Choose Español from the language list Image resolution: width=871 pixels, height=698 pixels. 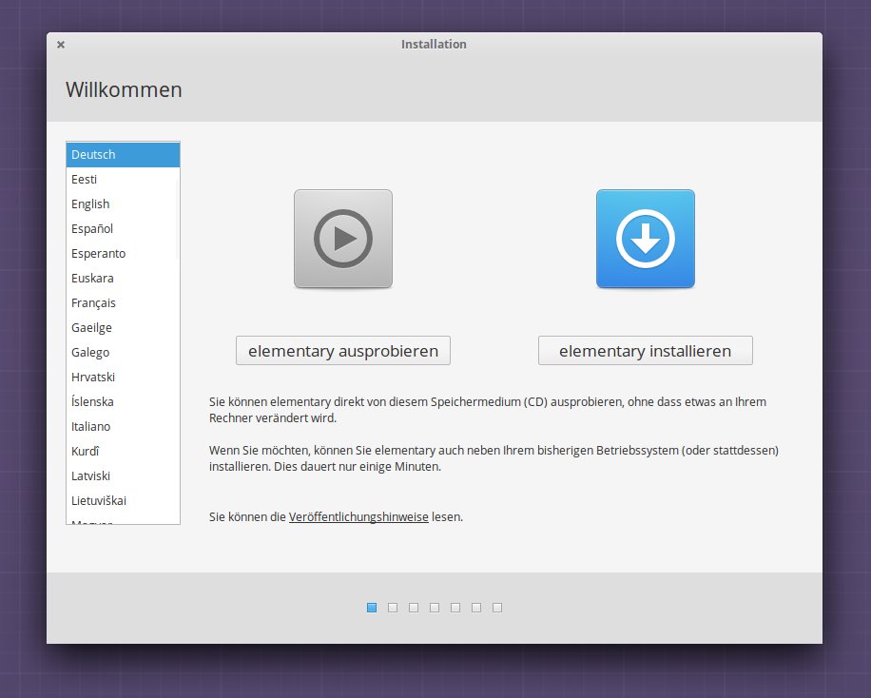pyautogui.click(x=123, y=229)
